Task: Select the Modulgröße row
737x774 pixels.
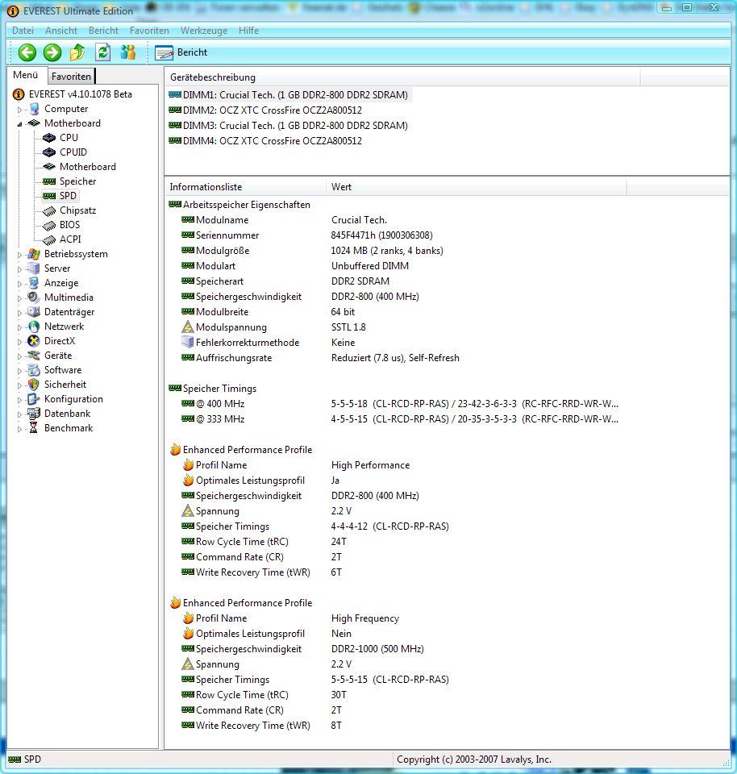Action: (313, 251)
